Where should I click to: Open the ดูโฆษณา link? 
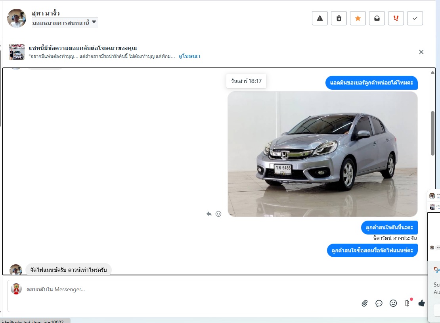(189, 56)
